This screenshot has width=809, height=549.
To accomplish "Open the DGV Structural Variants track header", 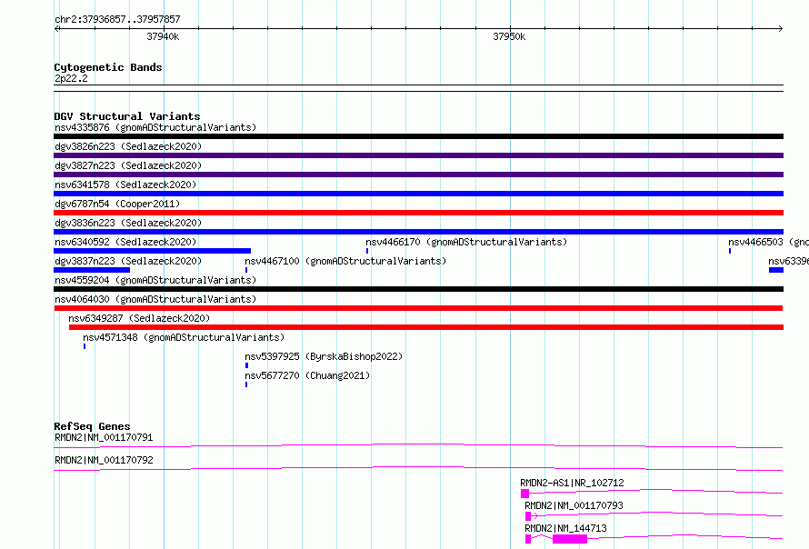I will tap(127, 116).
